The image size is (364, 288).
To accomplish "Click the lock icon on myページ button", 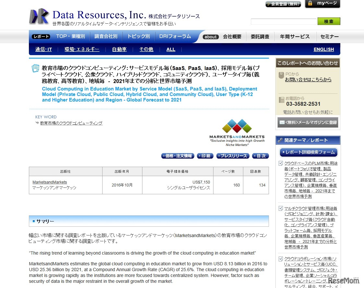I will pyautogui.click(x=310, y=3).
